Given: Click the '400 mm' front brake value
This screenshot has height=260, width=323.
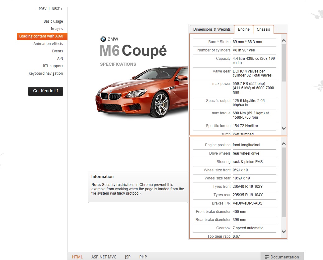Looking at the screenshot, I should [x=239, y=212].
